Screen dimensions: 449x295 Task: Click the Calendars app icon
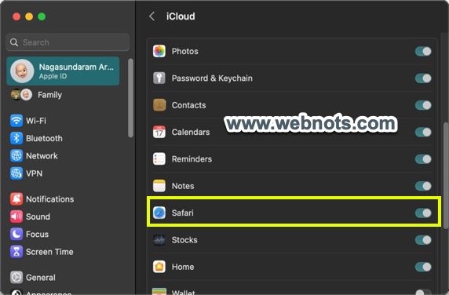[x=159, y=132]
